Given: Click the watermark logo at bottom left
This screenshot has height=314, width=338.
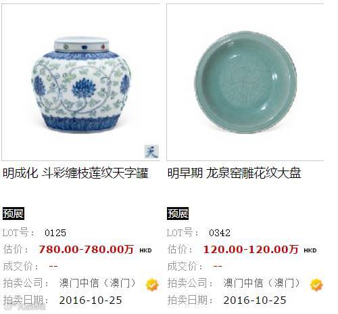Looking at the screenshot, I should pyautogui.click(x=26, y=307).
